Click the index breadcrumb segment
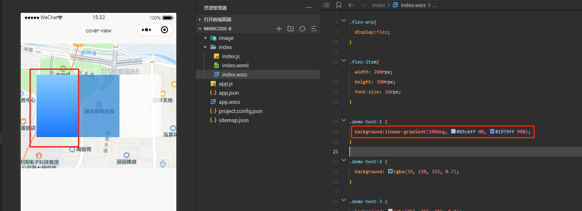Screen dimensions: 582x211 click(x=378, y=5)
